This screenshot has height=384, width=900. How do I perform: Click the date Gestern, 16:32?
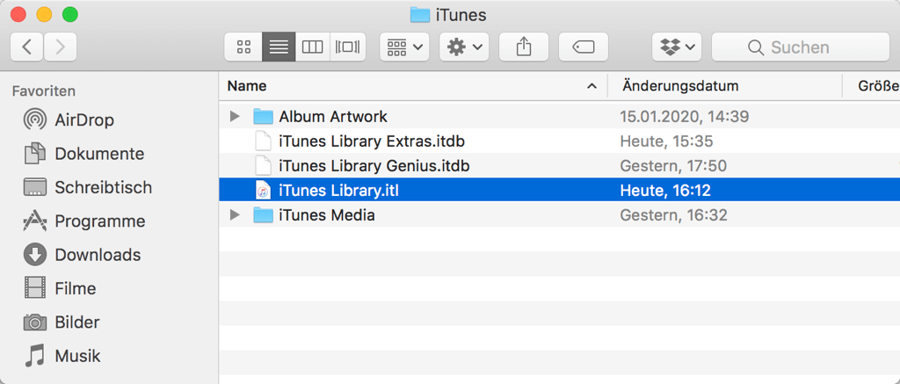point(673,216)
